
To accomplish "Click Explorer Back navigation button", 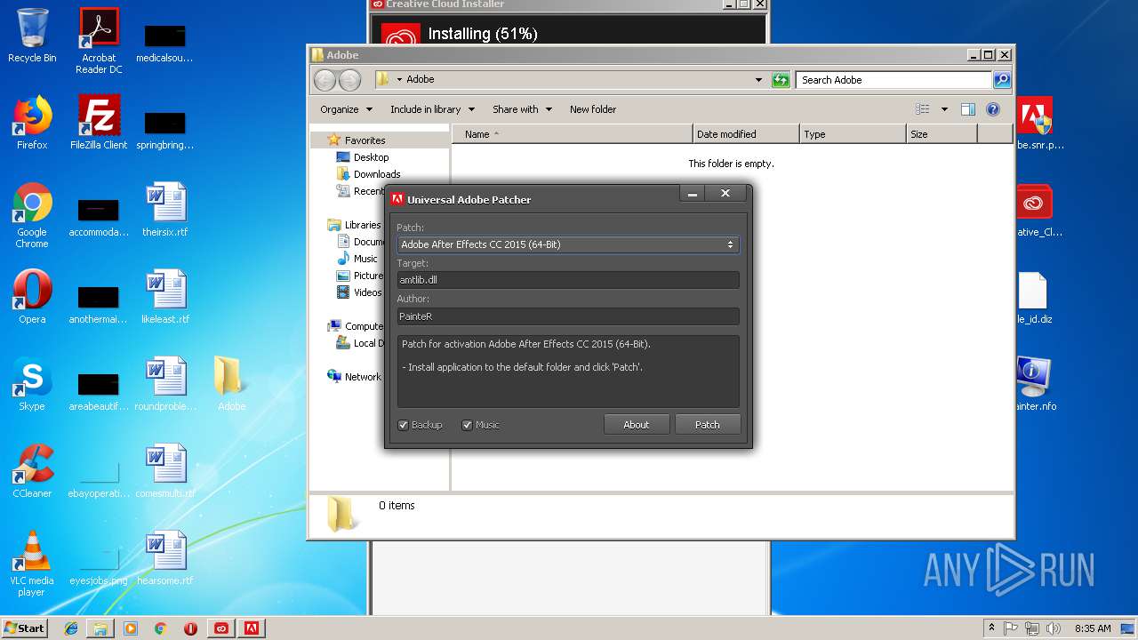I will 325,80.
